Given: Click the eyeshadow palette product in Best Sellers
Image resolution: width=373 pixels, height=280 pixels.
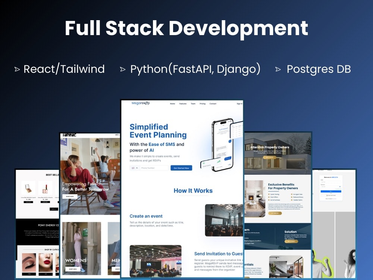Looking at the screenshot, I should click(28, 188).
